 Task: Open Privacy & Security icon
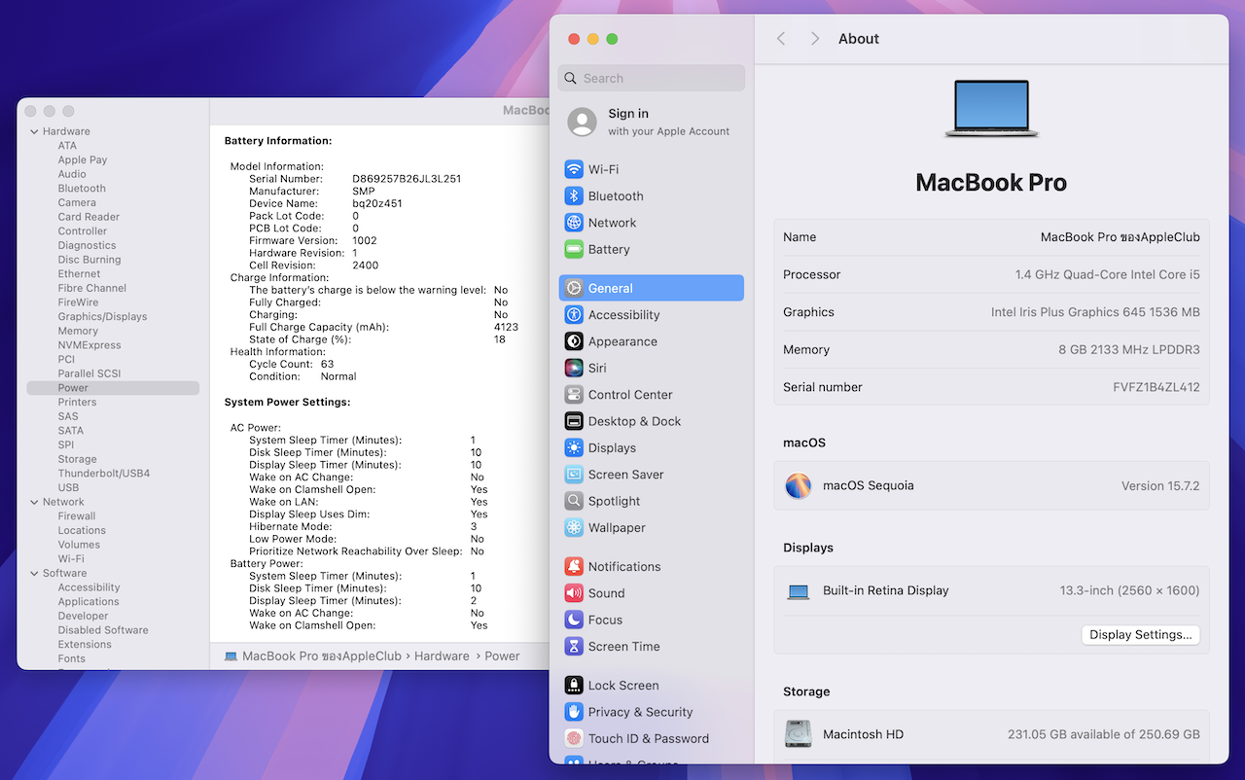coord(574,712)
